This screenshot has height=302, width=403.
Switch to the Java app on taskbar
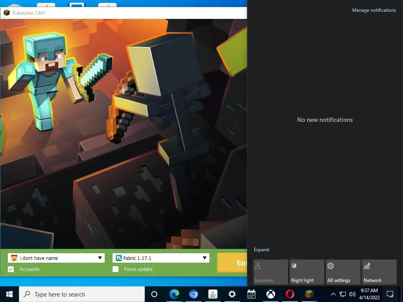pyautogui.click(x=213, y=294)
